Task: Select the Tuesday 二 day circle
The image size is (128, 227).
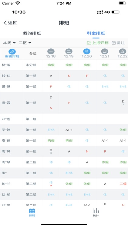Action: click(69, 51)
